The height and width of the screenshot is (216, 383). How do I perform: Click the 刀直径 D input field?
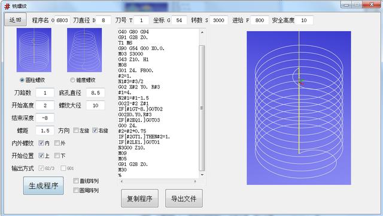104,20
